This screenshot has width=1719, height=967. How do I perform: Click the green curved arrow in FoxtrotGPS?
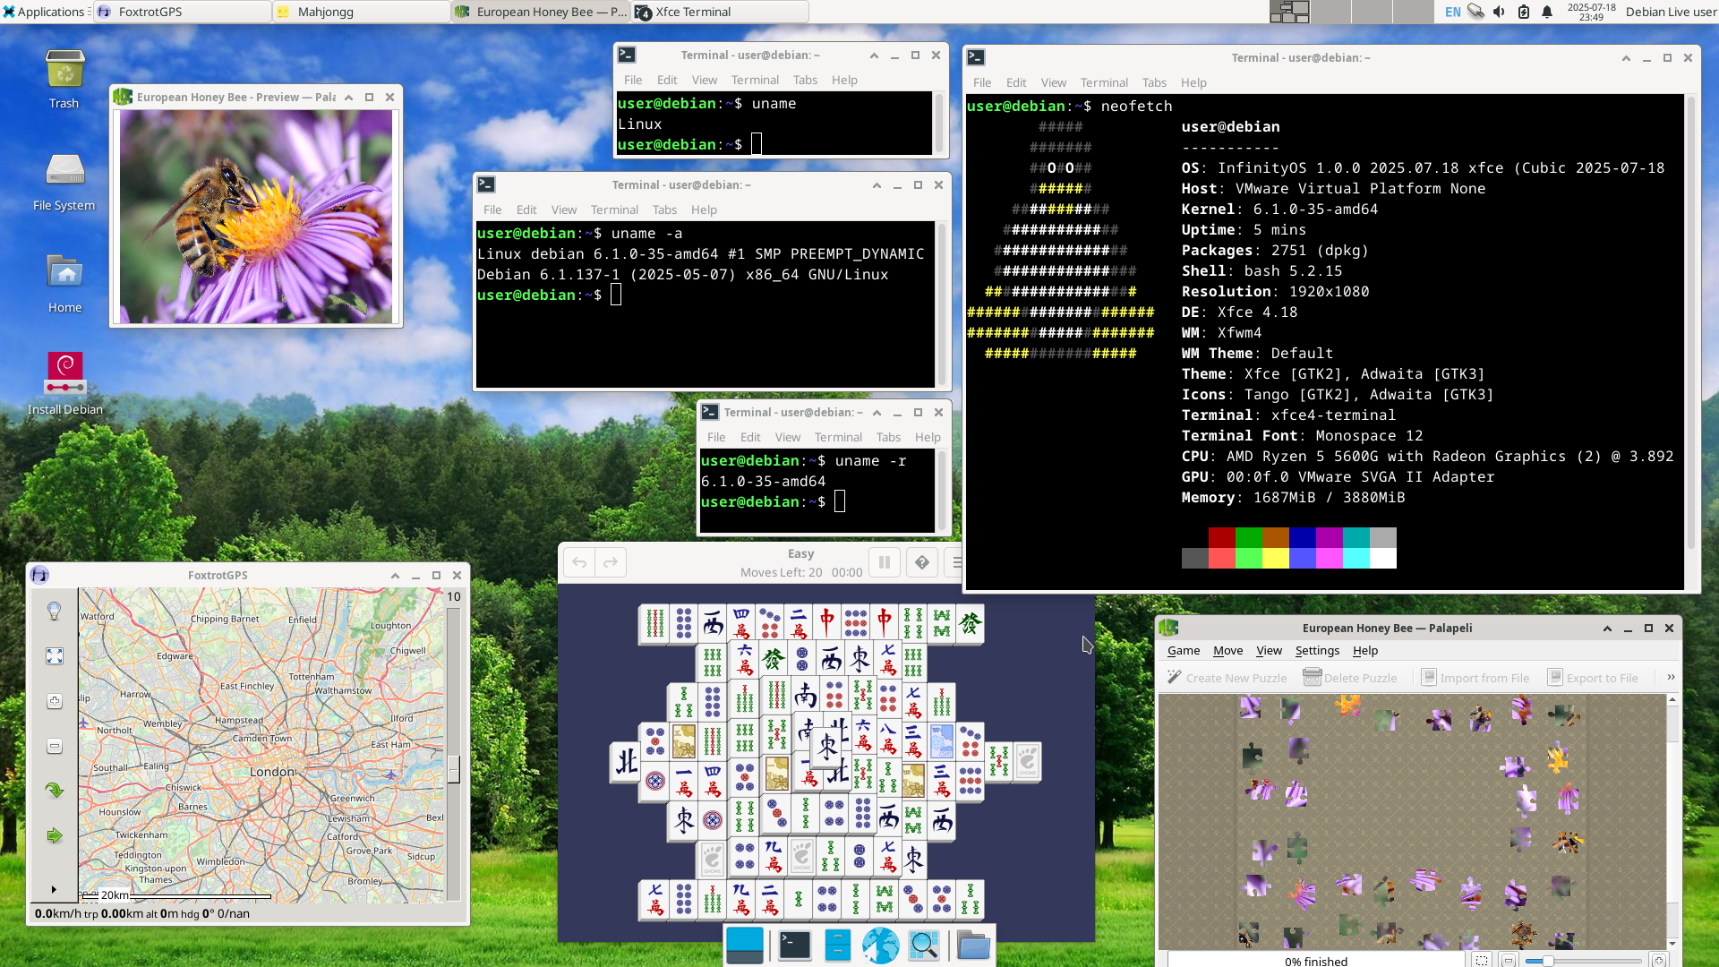(55, 790)
